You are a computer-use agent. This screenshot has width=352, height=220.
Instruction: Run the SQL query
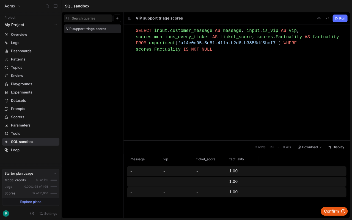tap(340, 18)
